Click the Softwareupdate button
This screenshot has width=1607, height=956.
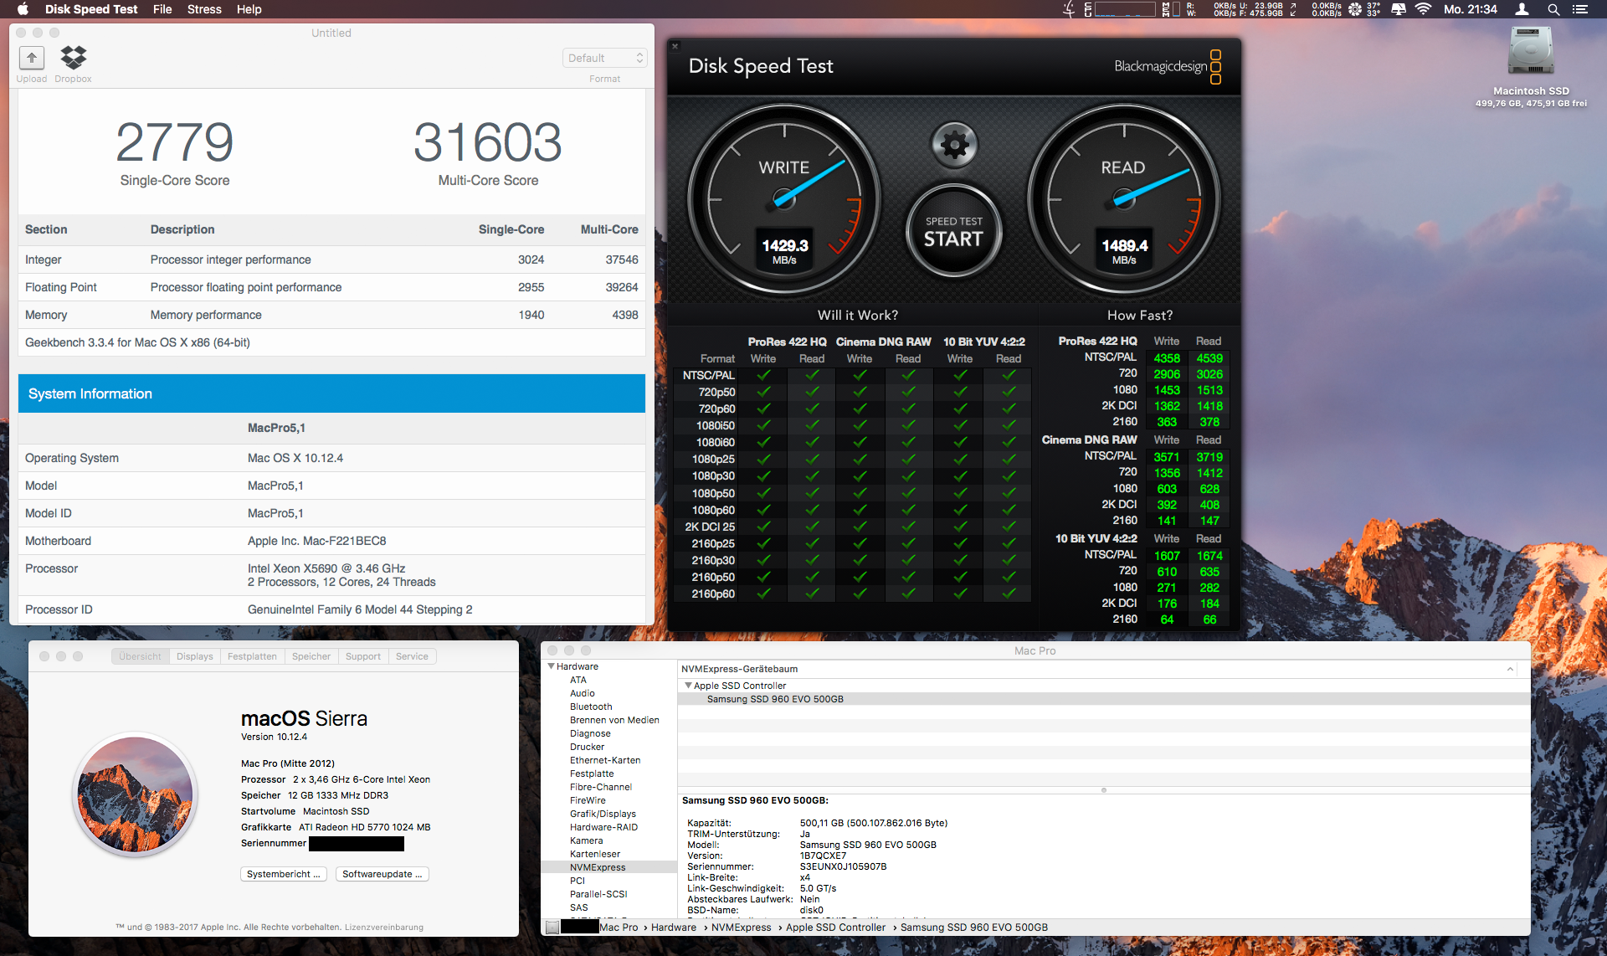pos(382,874)
